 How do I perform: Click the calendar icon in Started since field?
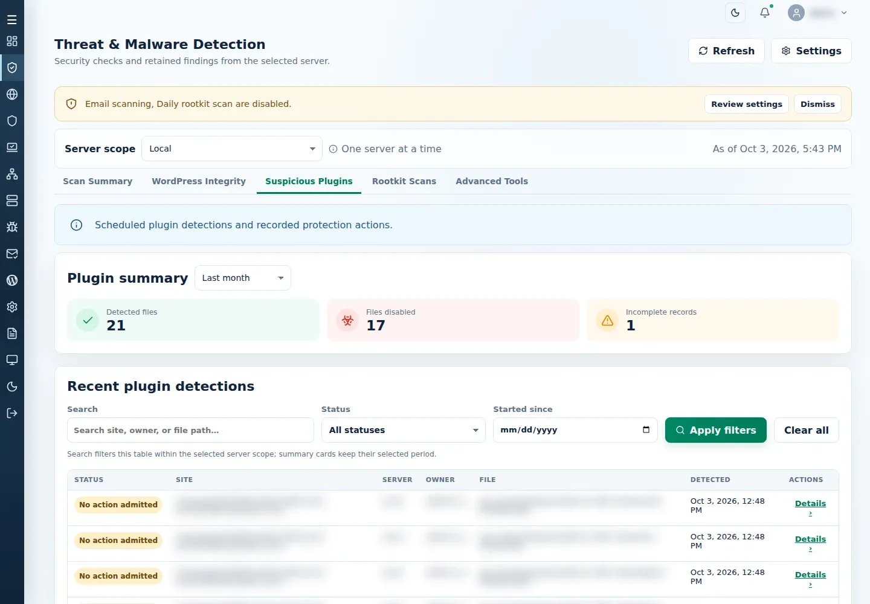(646, 430)
